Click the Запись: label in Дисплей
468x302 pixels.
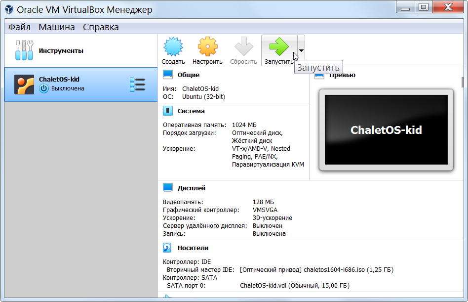[x=174, y=234]
